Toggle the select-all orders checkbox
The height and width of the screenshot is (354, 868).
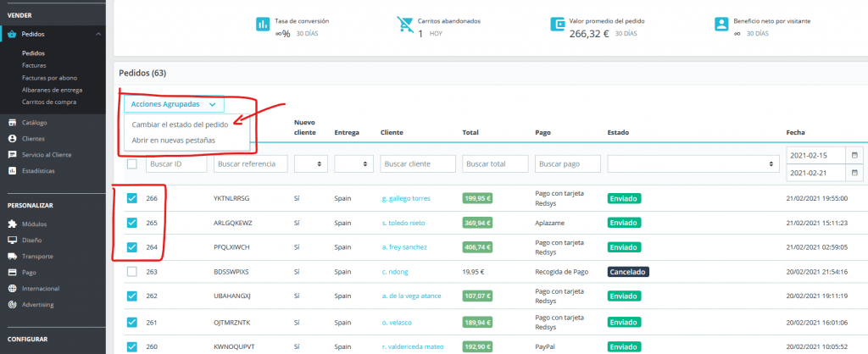click(x=131, y=163)
